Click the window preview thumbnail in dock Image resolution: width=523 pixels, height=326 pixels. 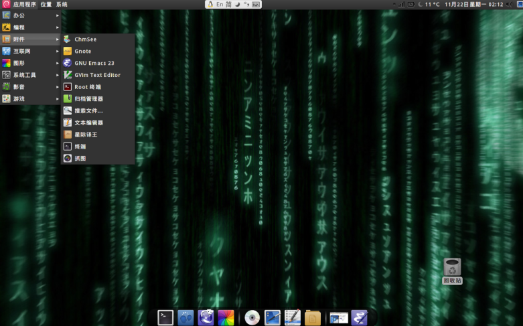pos(339,318)
